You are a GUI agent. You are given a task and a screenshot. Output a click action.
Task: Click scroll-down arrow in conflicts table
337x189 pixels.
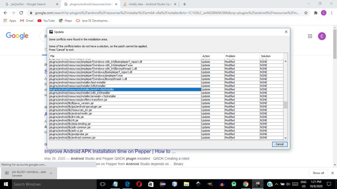point(286,138)
